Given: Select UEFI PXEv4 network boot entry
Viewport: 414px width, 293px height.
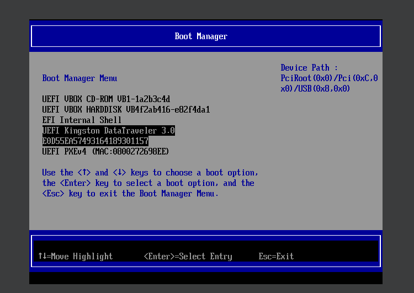Looking at the screenshot, I should click(x=105, y=152).
